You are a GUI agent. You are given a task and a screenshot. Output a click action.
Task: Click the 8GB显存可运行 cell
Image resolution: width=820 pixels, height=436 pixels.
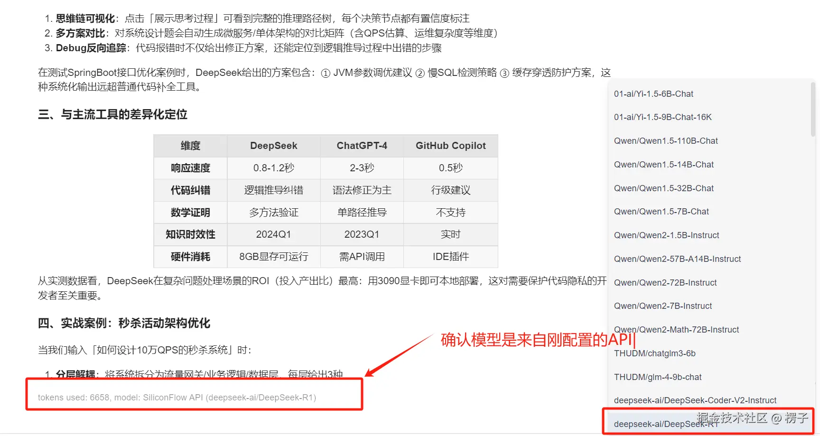click(274, 257)
